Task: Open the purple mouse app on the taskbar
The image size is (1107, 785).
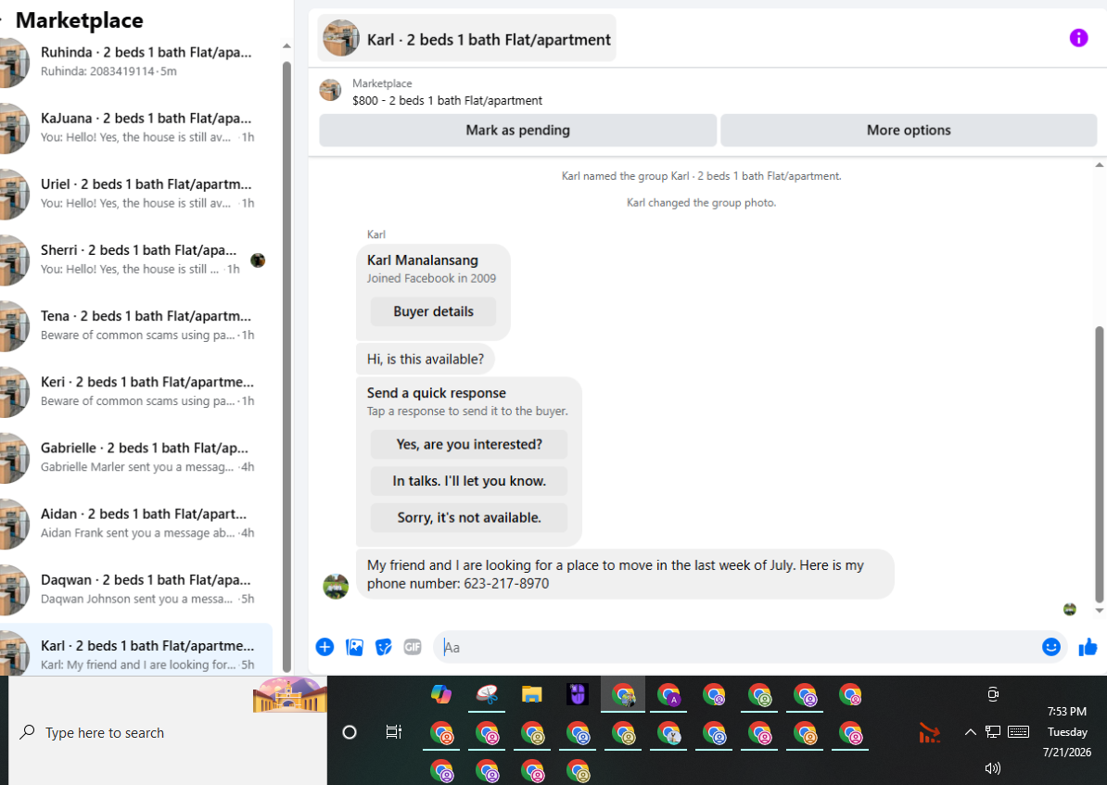Action: pyautogui.click(x=578, y=695)
